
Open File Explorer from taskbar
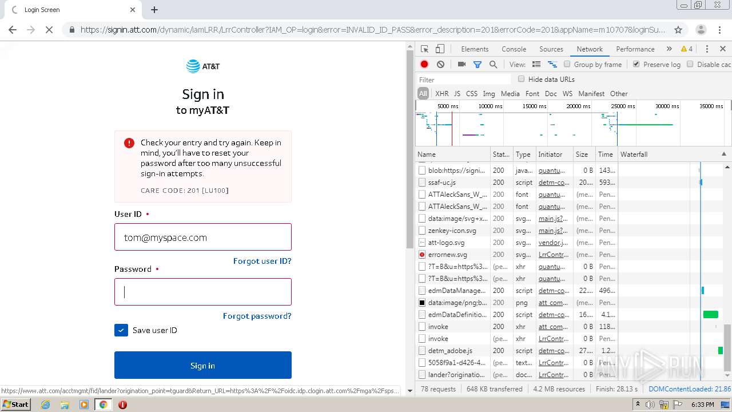[x=65, y=405]
